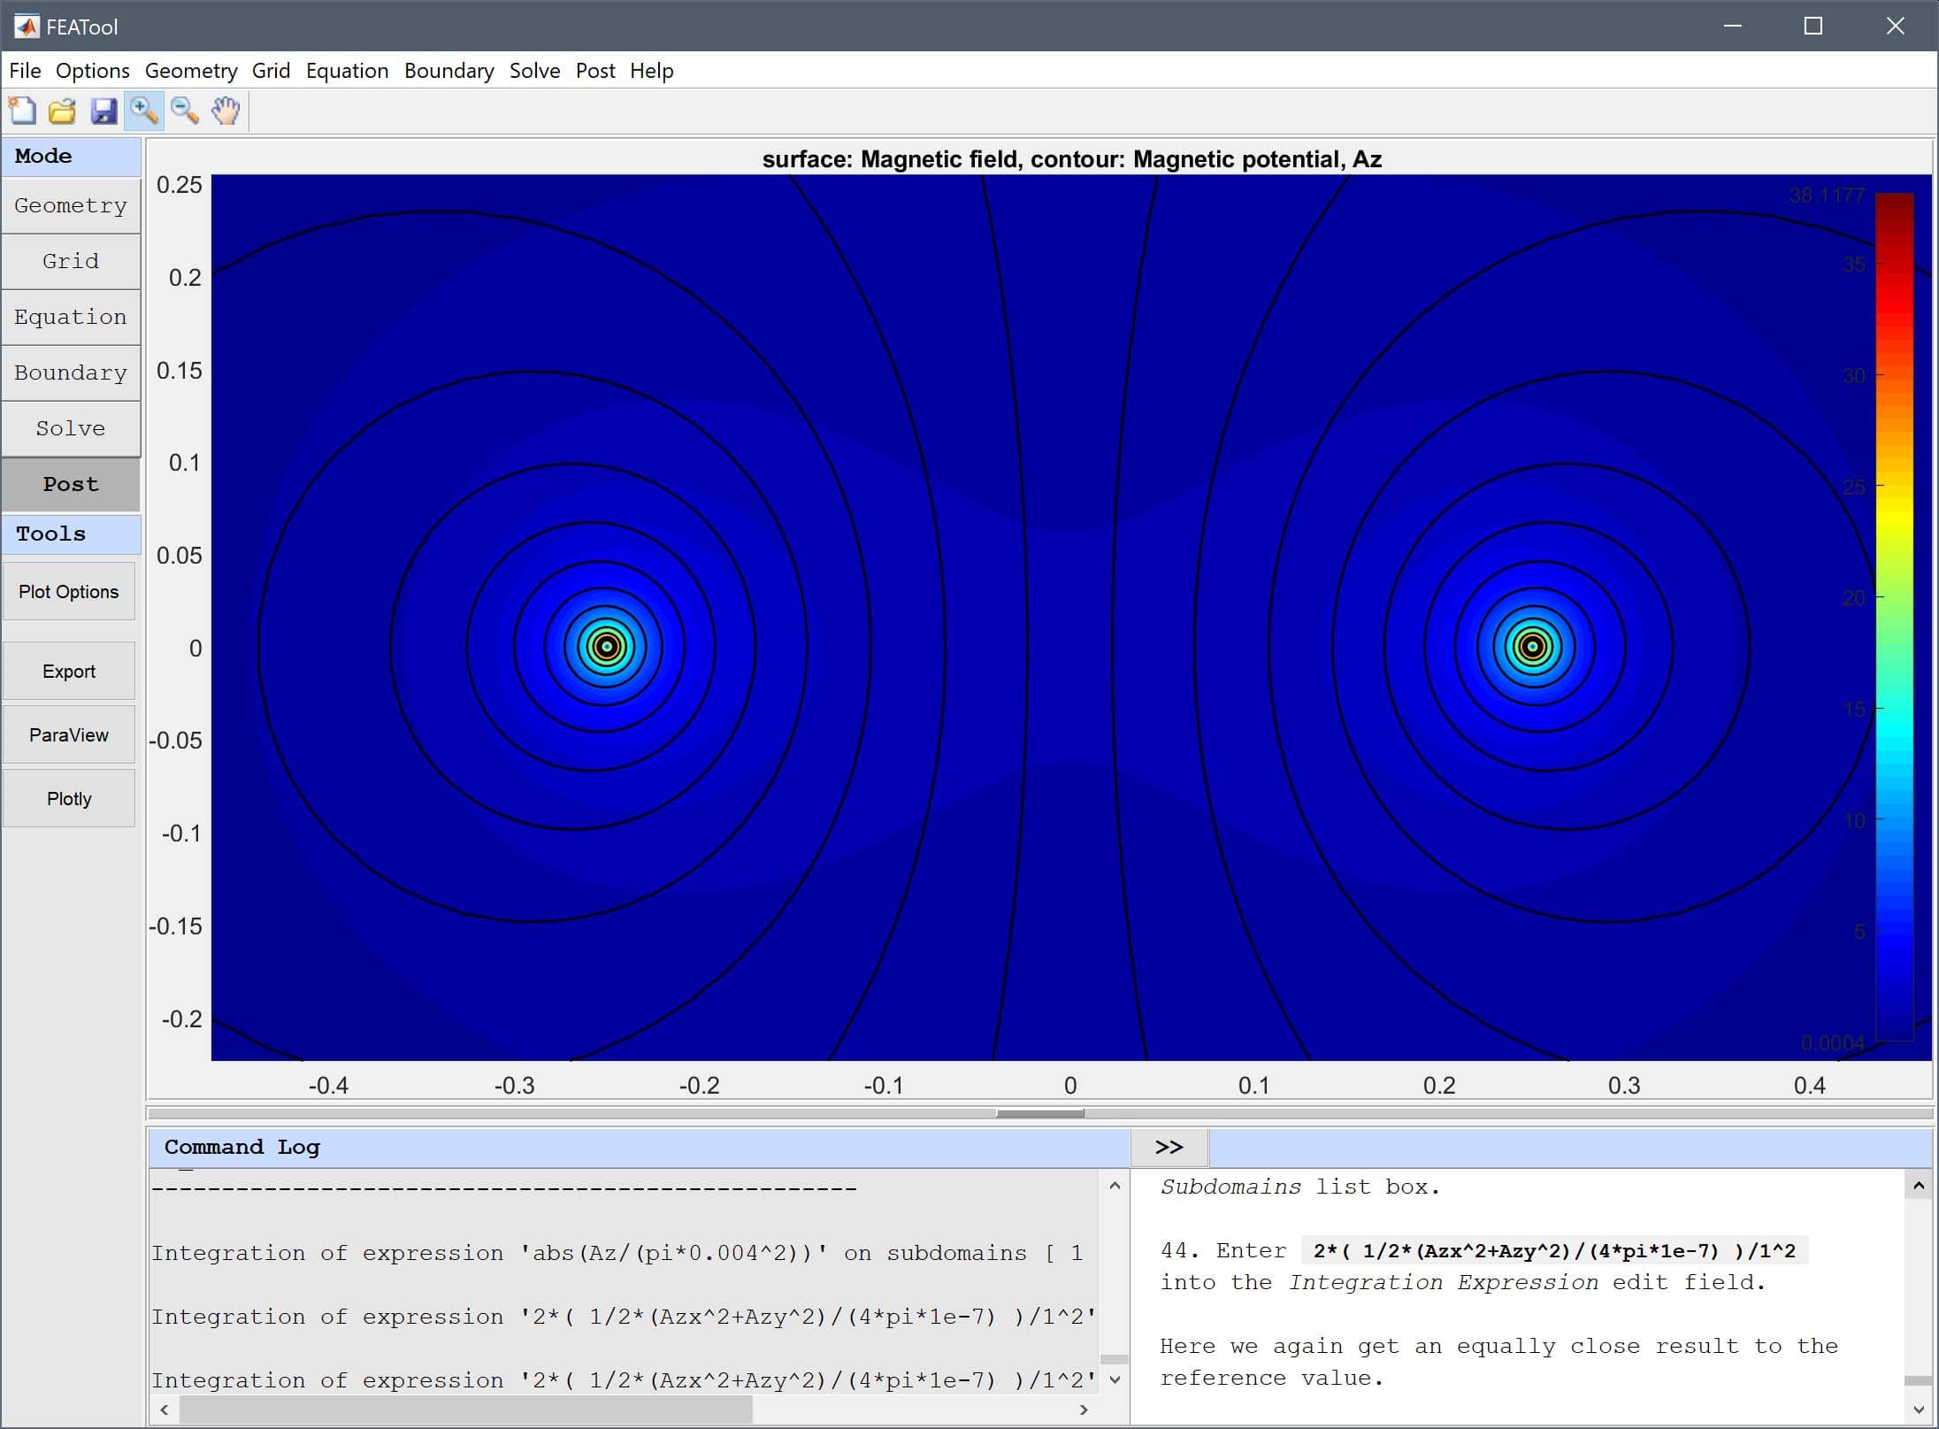1939x1429 pixels.
Task: Click the >> arrow in Command Log
Action: point(1171,1146)
